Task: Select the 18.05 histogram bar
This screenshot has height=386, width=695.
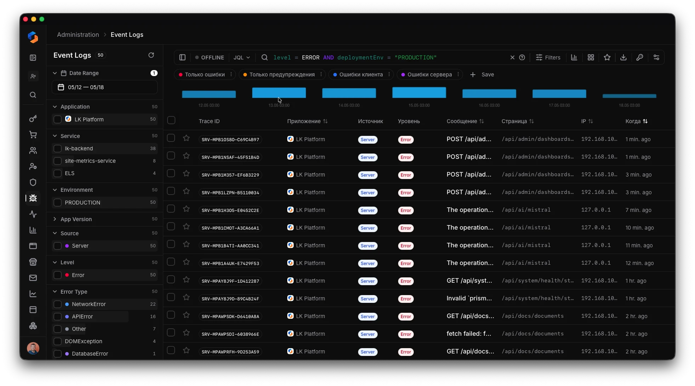Action: [x=629, y=96]
